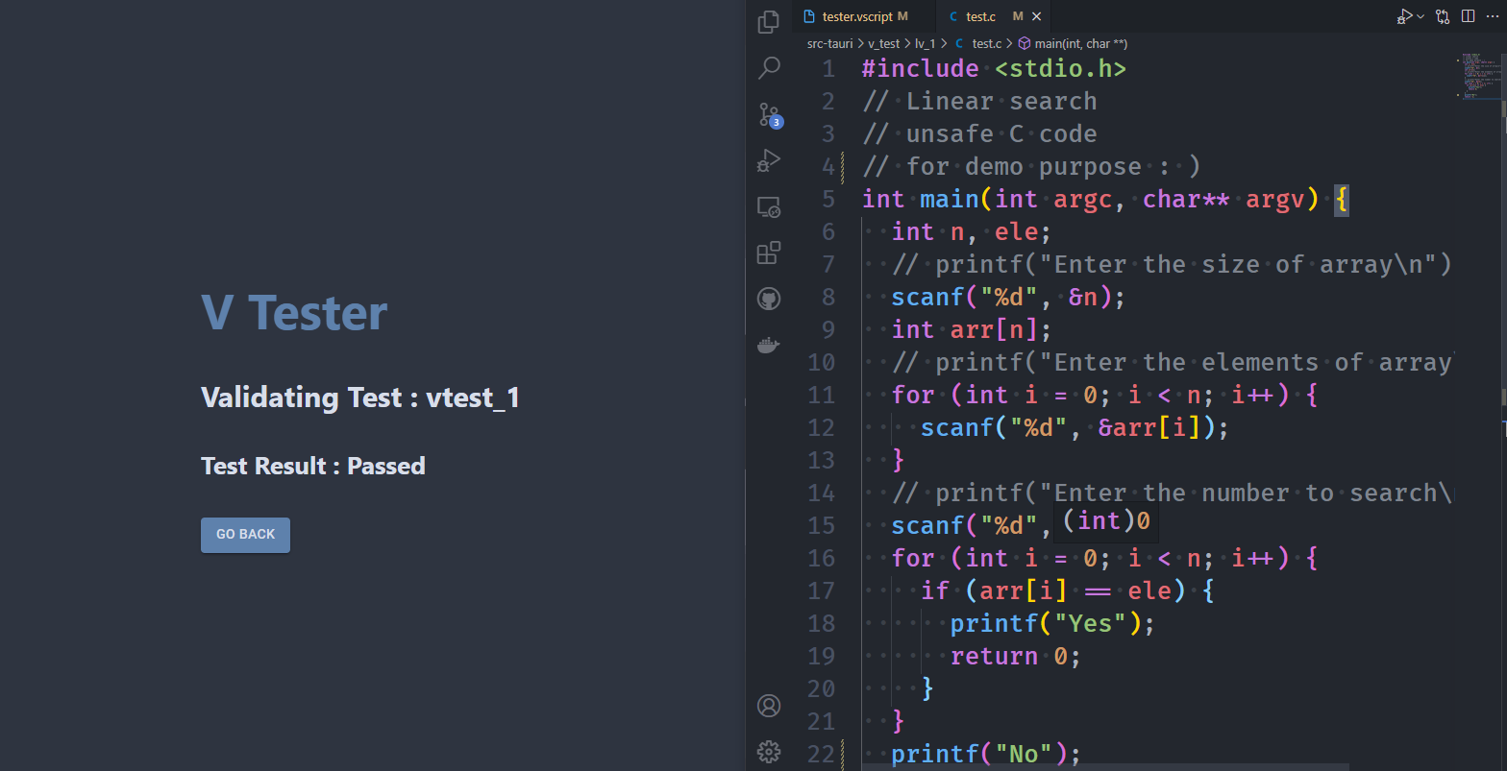Open the Explorer view in the activity bar
Screen dimensions: 1507x771
pyautogui.click(x=769, y=21)
